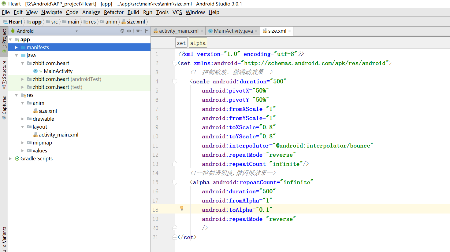Open the Build menu
This screenshot has height=252, width=450.
133,12
